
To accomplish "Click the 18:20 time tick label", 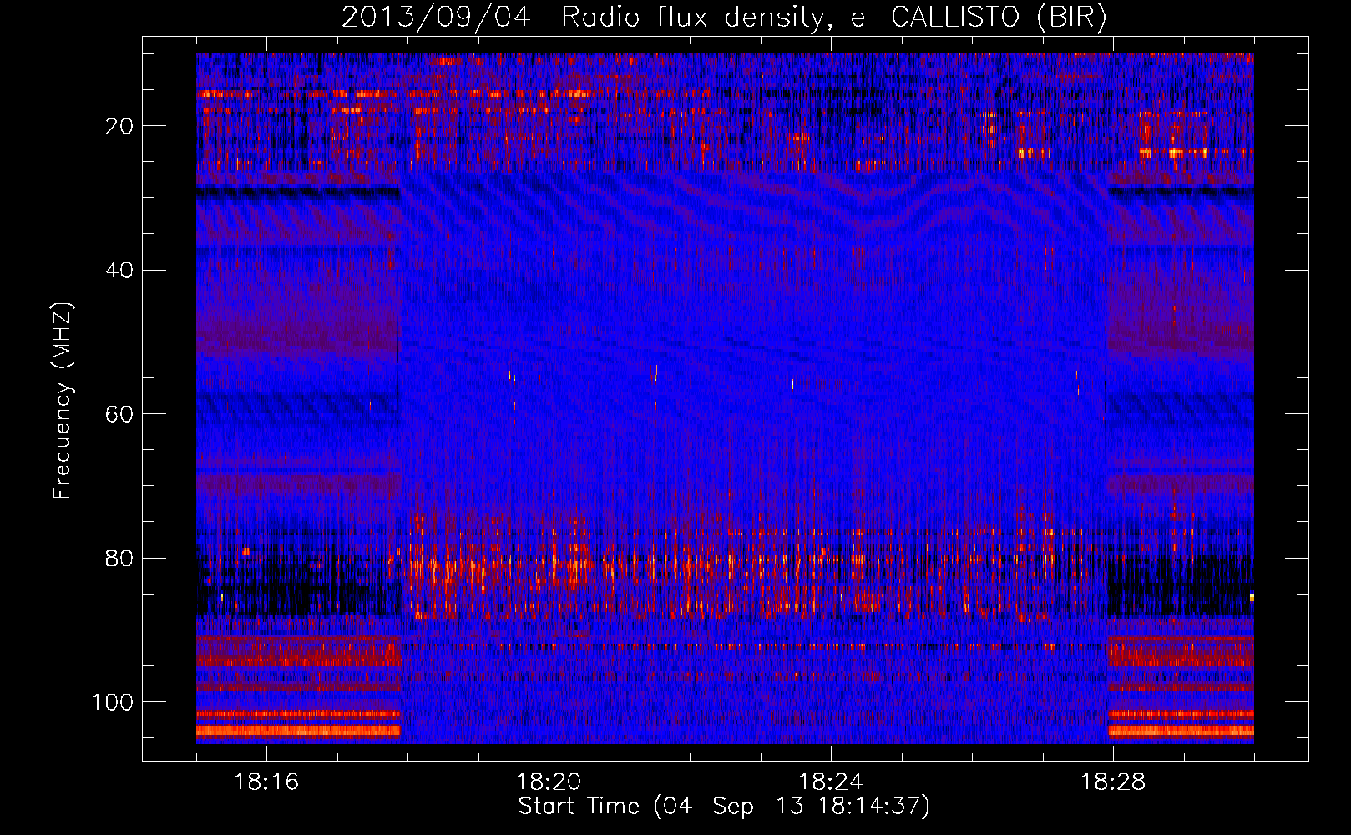I will pos(549,782).
